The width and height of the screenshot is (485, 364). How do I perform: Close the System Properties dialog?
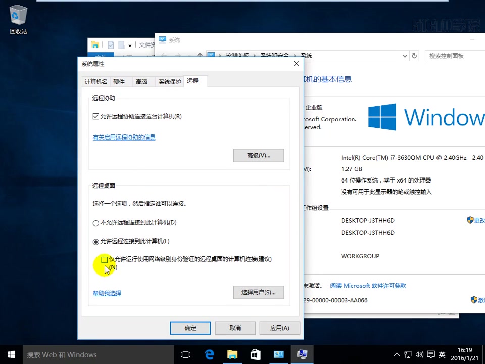click(297, 64)
